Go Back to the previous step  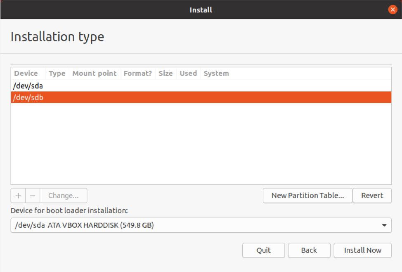pos(309,250)
